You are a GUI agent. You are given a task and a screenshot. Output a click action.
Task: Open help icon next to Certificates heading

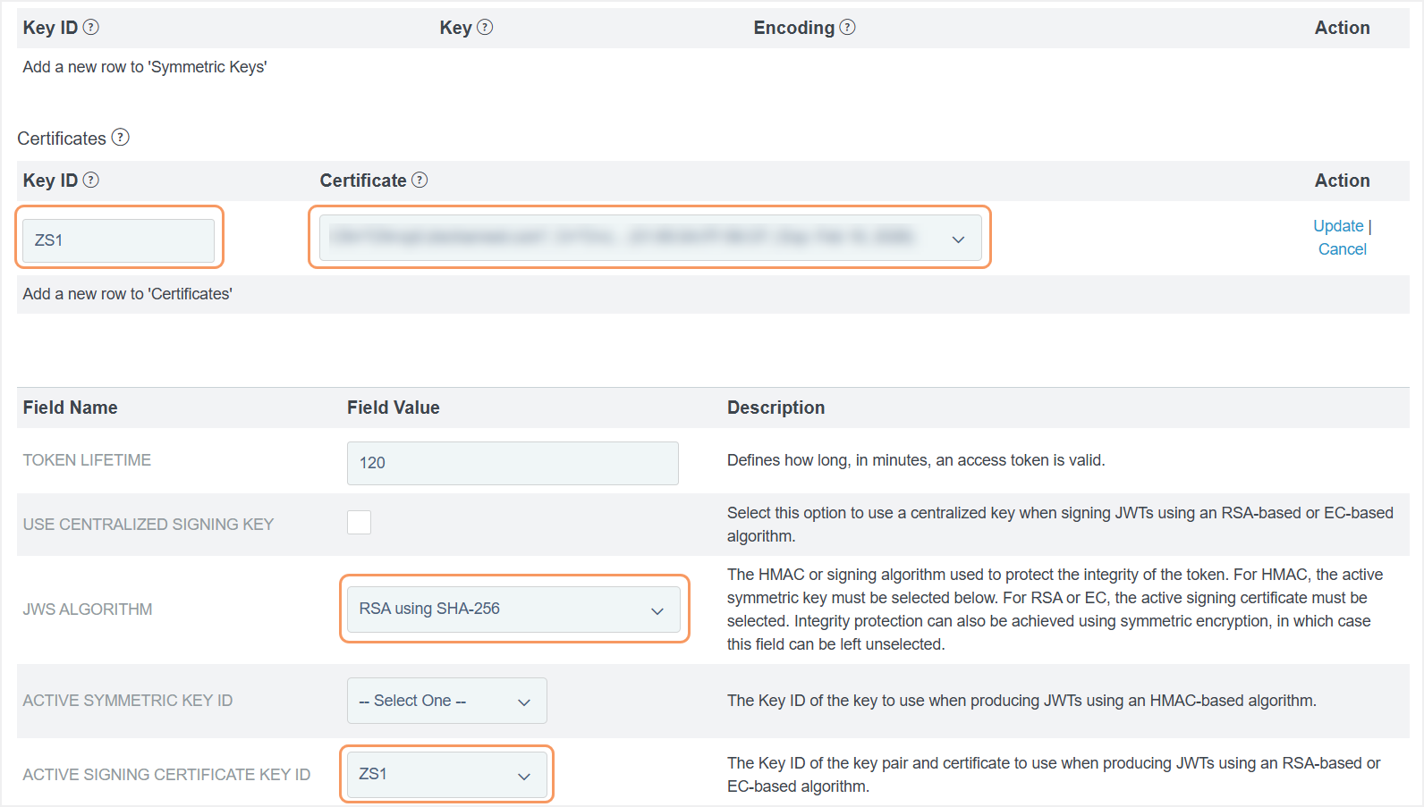[x=120, y=138]
